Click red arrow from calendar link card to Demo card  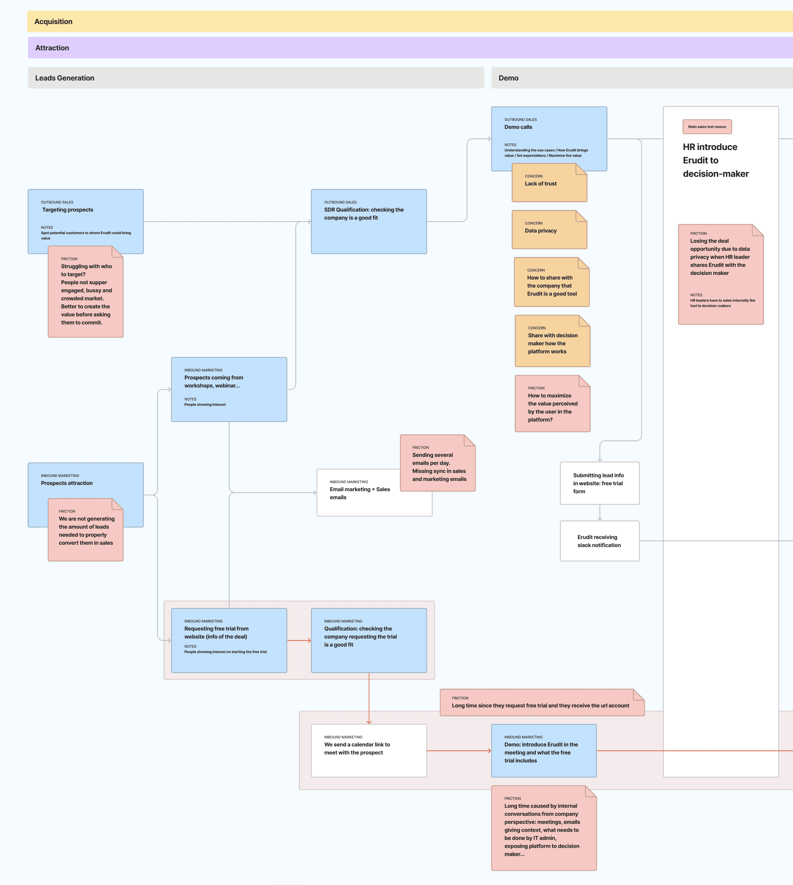[x=459, y=750]
